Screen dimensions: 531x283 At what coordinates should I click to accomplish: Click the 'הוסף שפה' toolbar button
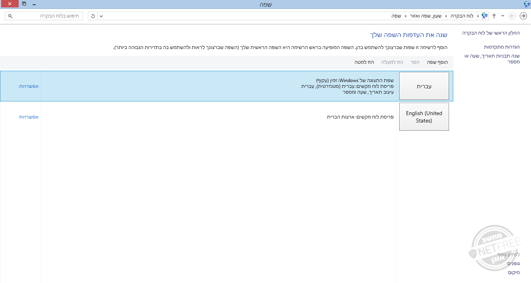coord(437,62)
